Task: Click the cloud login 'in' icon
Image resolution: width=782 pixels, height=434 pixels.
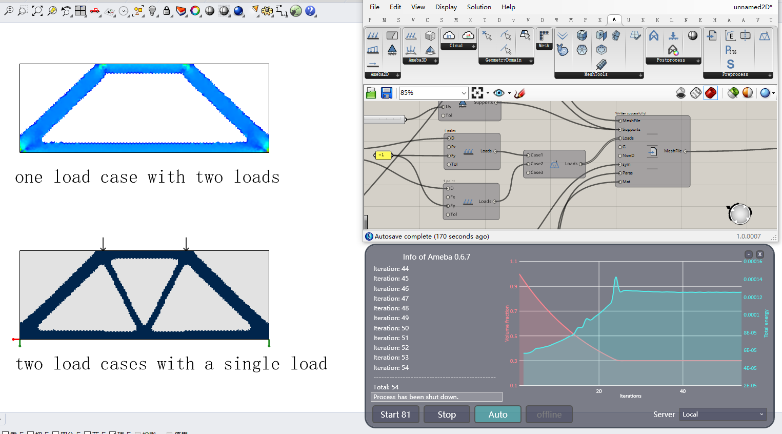Action: [449, 35]
